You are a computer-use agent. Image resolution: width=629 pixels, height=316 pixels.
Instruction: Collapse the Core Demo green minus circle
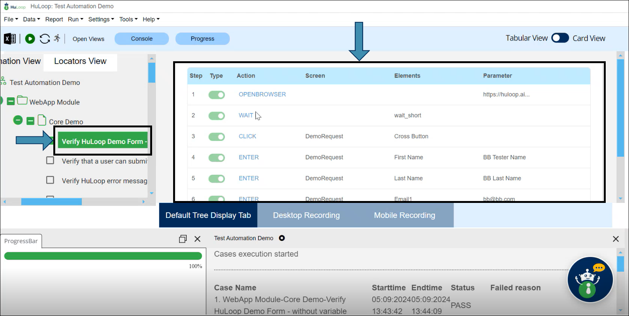click(18, 121)
